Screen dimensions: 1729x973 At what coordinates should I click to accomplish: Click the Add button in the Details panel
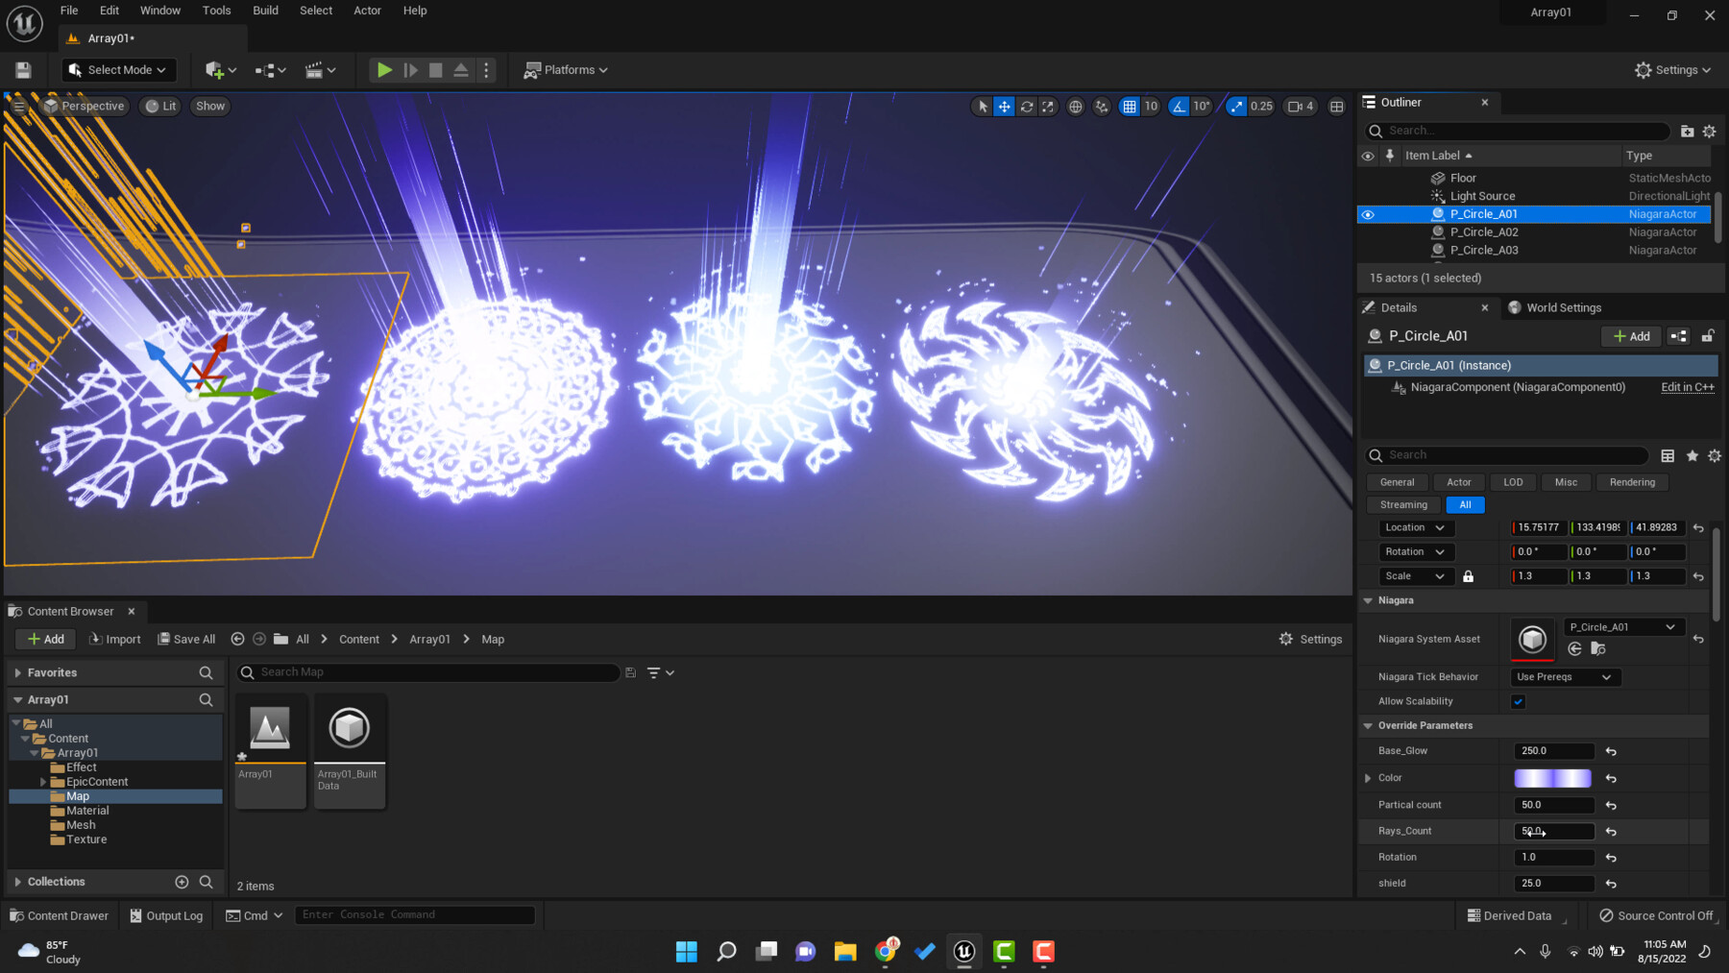click(1631, 336)
